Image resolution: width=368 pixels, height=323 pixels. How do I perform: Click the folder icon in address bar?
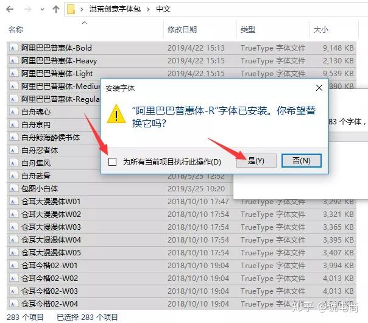pyautogui.click(x=71, y=9)
